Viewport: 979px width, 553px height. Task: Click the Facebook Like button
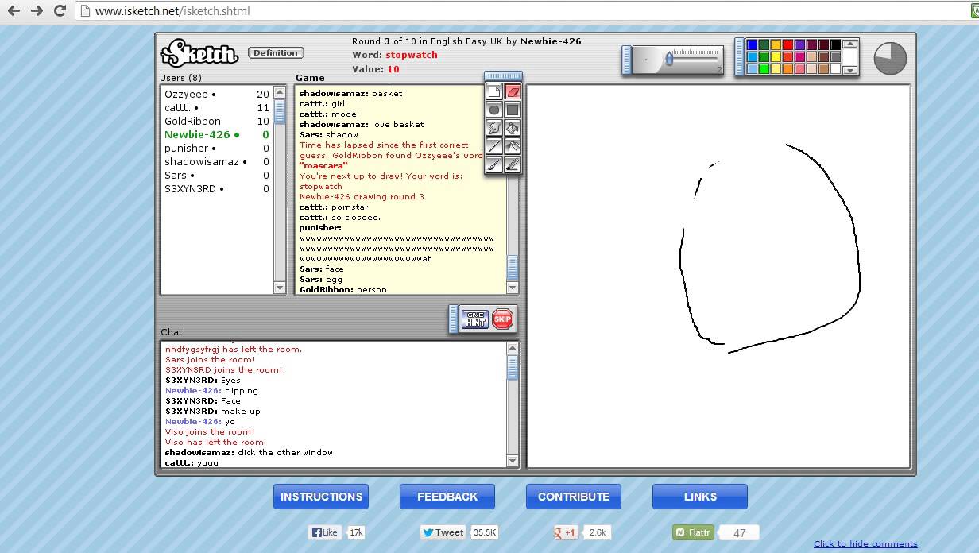(327, 532)
